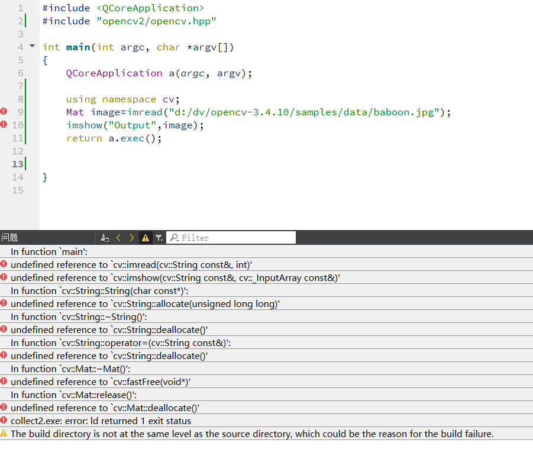533x456 pixels.
Task: Select the String::allocate undefined reference error
Action: (266, 304)
